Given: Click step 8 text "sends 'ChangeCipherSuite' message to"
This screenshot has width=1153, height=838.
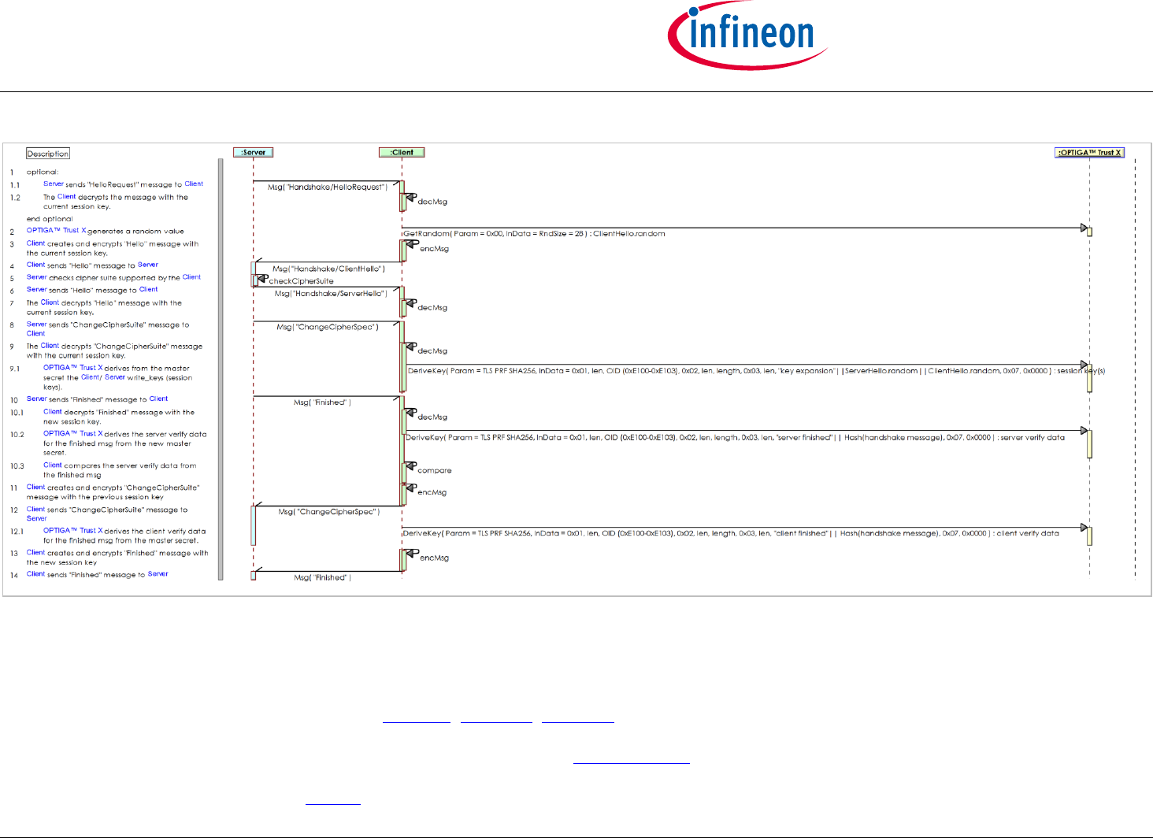Looking at the screenshot, I should (119, 324).
